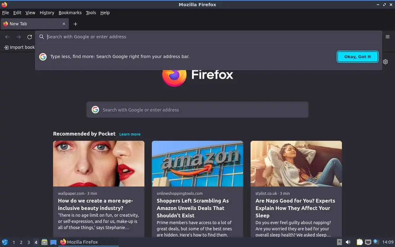Open the Amazon building article image
Viewport: 395px width, 247px height.
[197, 164]
